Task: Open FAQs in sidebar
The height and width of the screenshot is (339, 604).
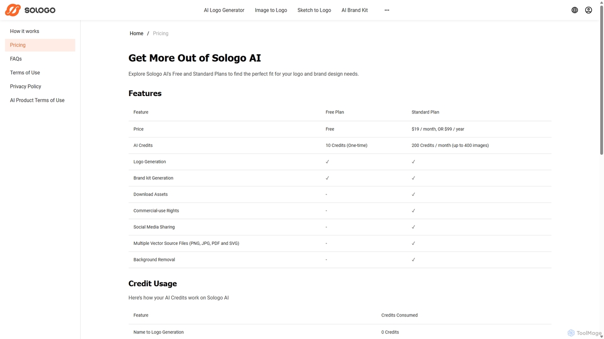Action: coord(40,59)
